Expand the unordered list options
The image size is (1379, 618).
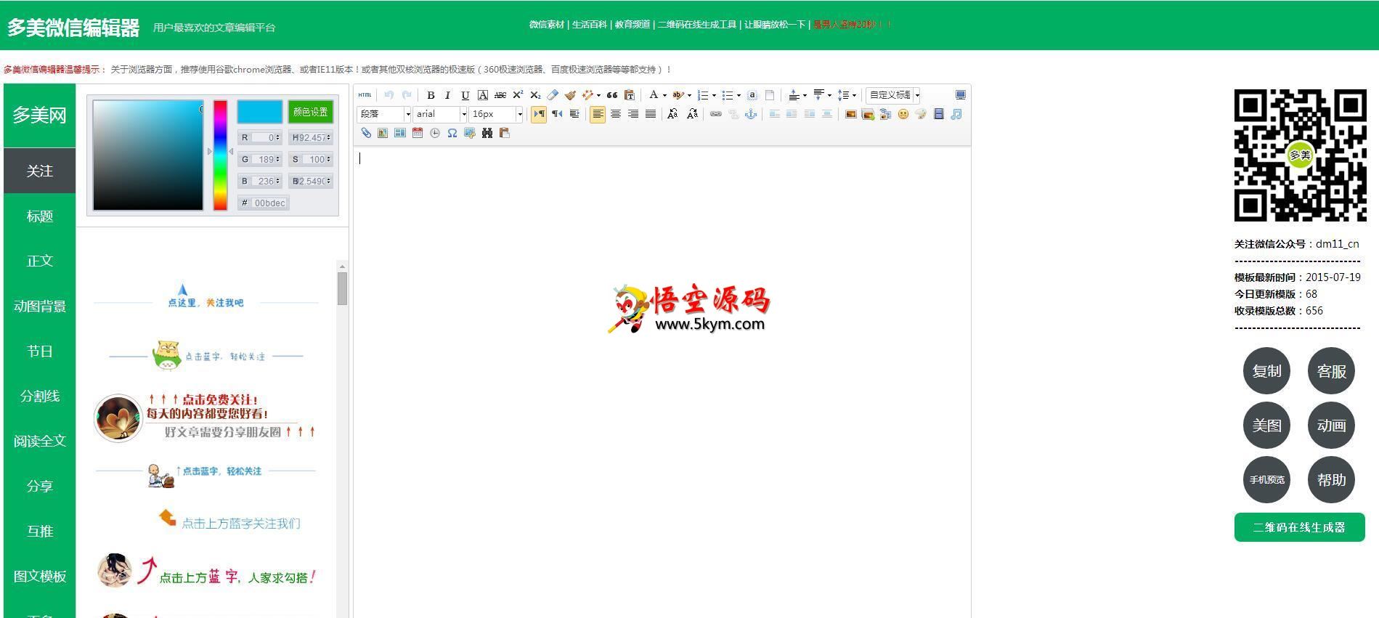(x=739, y=95)
